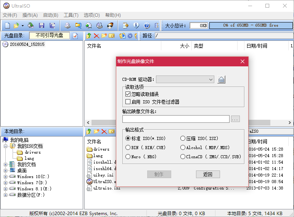Click the Rename icon in local toolbar
Image resolution: width=294 pixels, height=217 pixels.
tap(112, 132)
